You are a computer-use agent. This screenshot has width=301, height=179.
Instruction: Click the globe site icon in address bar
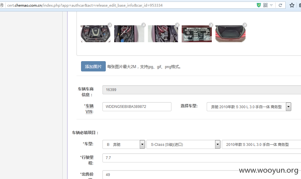pos(2,5)
